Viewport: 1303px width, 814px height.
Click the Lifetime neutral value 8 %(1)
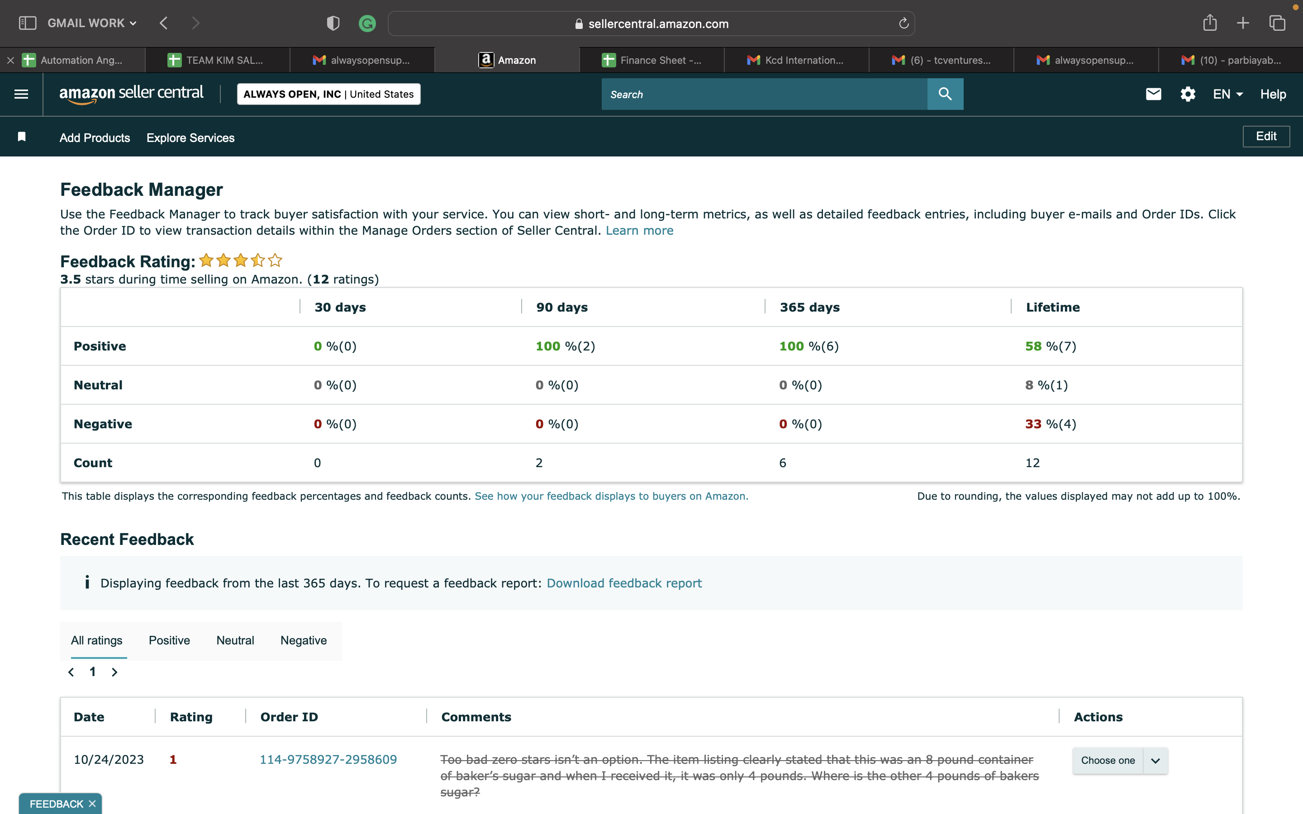(x=1046, y=385)
